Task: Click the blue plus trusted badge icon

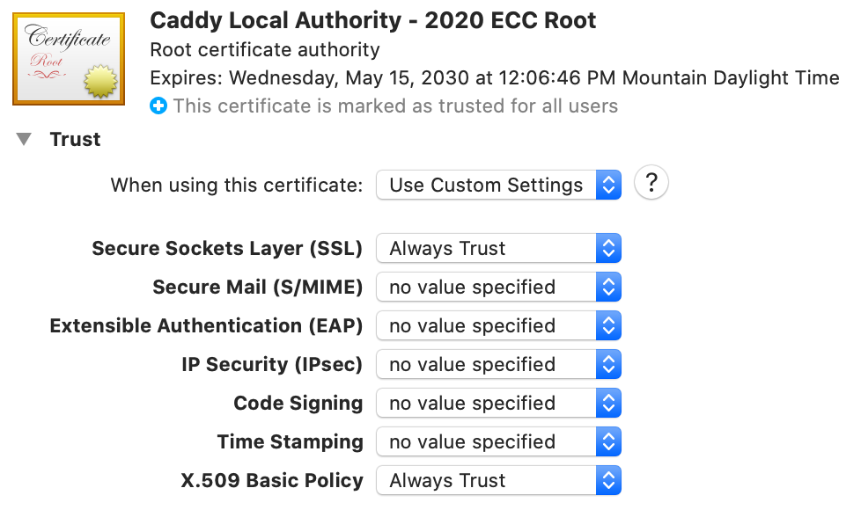Action: point(158,106)
